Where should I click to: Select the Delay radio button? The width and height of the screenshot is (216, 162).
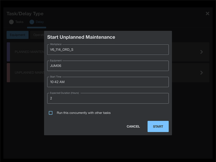(32, 22)
